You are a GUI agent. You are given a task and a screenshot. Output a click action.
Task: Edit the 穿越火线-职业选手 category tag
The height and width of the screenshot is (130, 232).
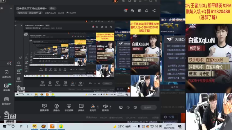[x=30, y=13]
